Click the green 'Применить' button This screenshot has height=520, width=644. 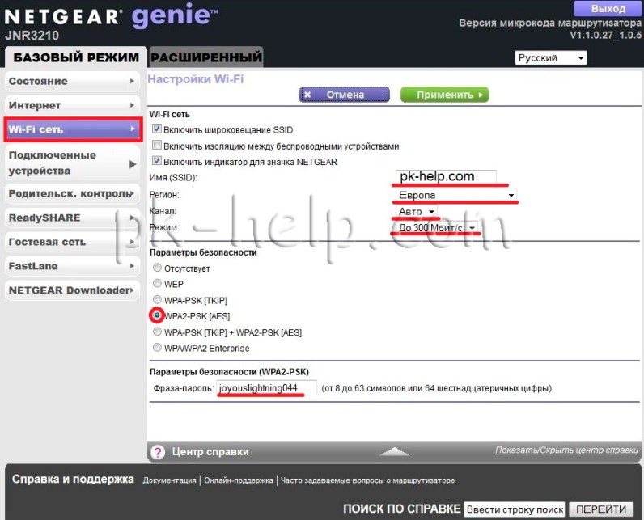444,95
